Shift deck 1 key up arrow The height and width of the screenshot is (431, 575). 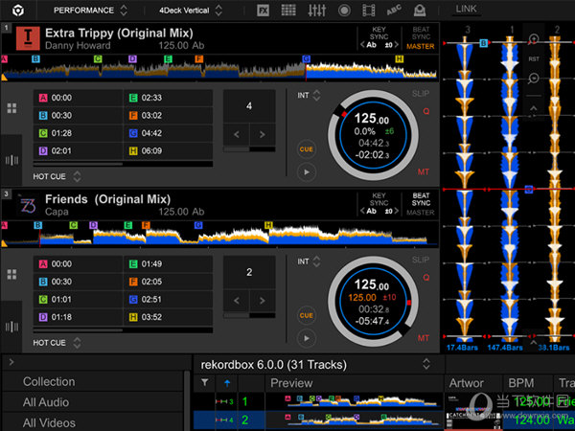point(396,45)
